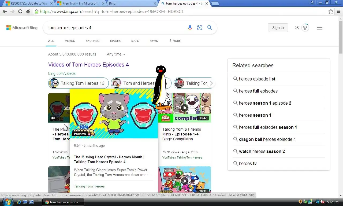Open the Missing Hero Crystal preview thumbnail
The image size is (343, 206).
pos(114,113)
